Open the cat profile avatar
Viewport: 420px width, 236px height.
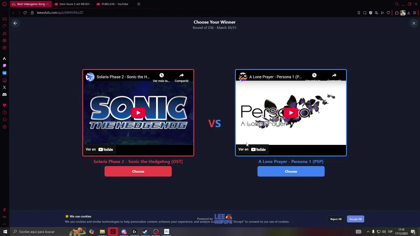(403, 13)
